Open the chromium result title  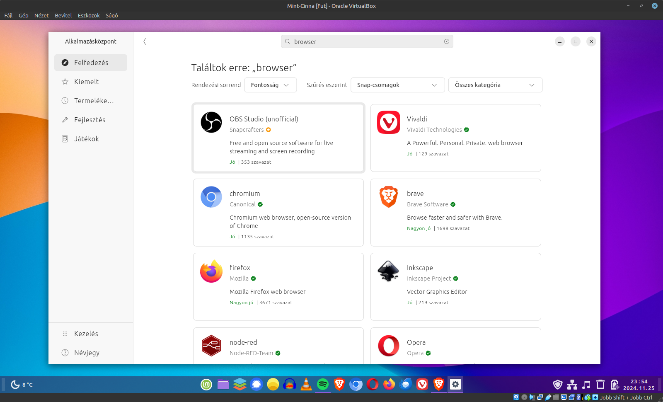[x=245, y=194]
